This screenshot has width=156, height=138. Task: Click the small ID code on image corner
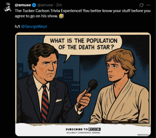143,135
